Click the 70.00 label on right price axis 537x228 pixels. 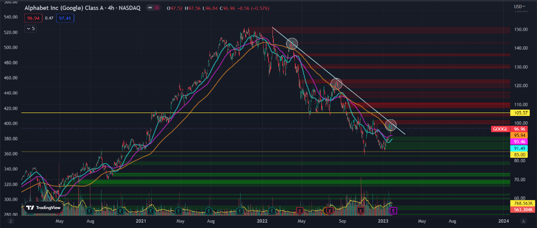tap(521, 179)
